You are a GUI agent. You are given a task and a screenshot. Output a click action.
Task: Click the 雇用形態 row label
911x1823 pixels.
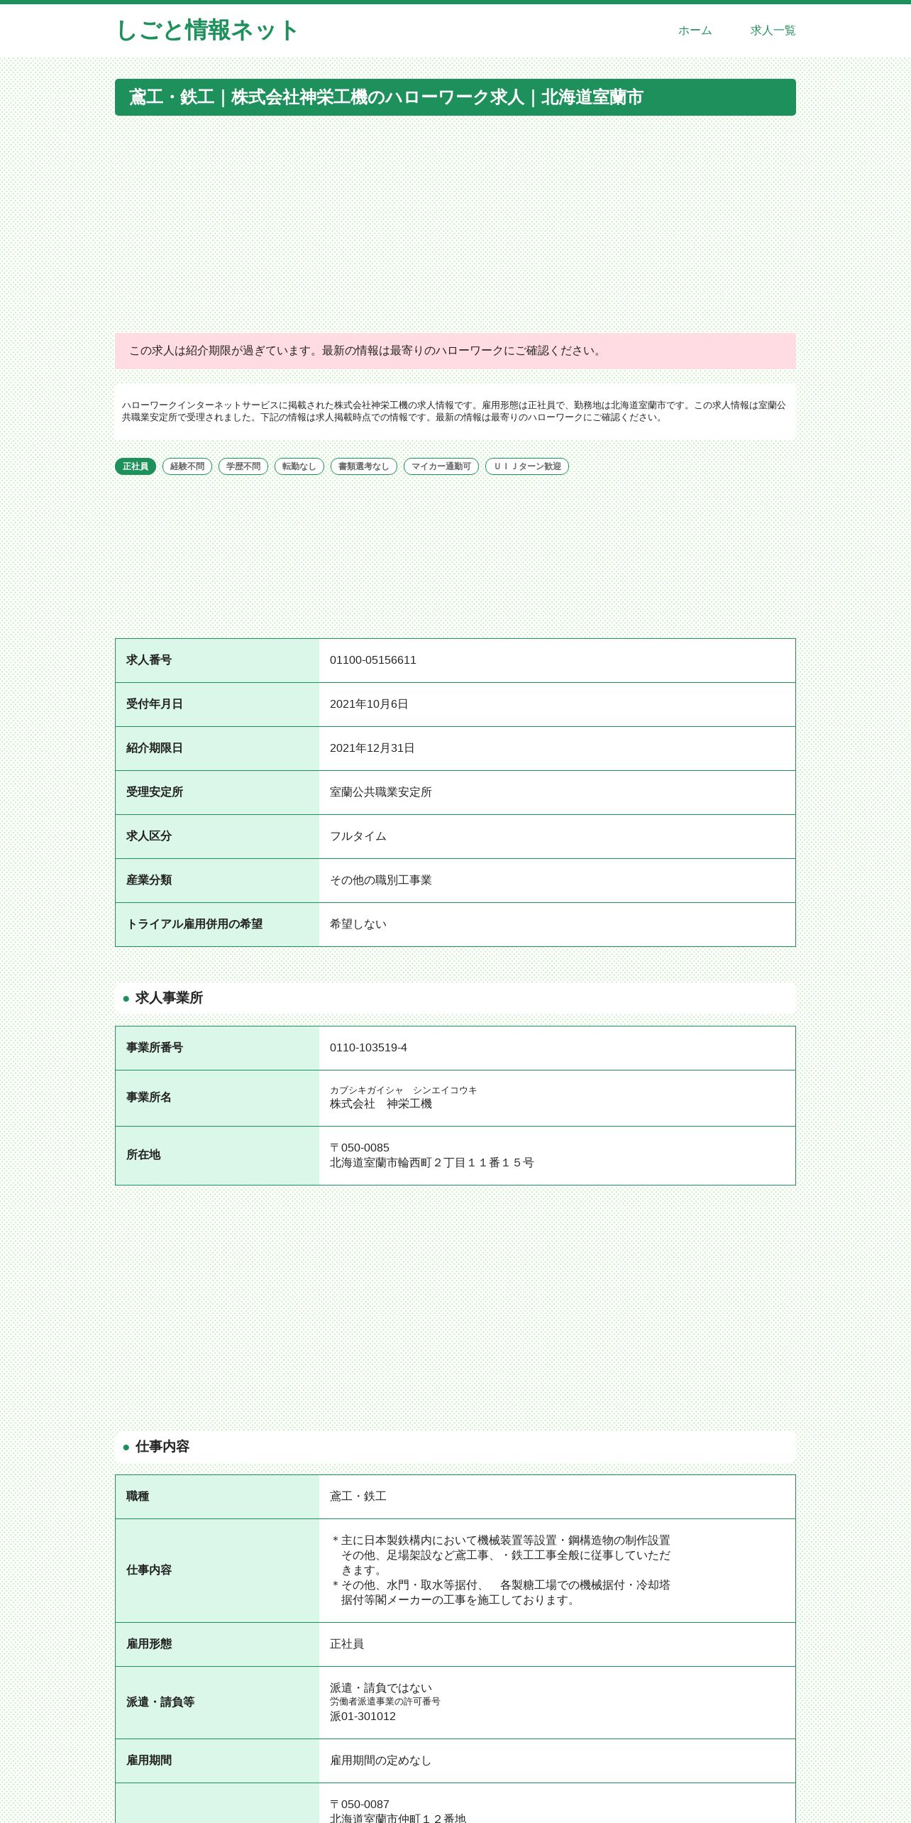(149, 1644)
